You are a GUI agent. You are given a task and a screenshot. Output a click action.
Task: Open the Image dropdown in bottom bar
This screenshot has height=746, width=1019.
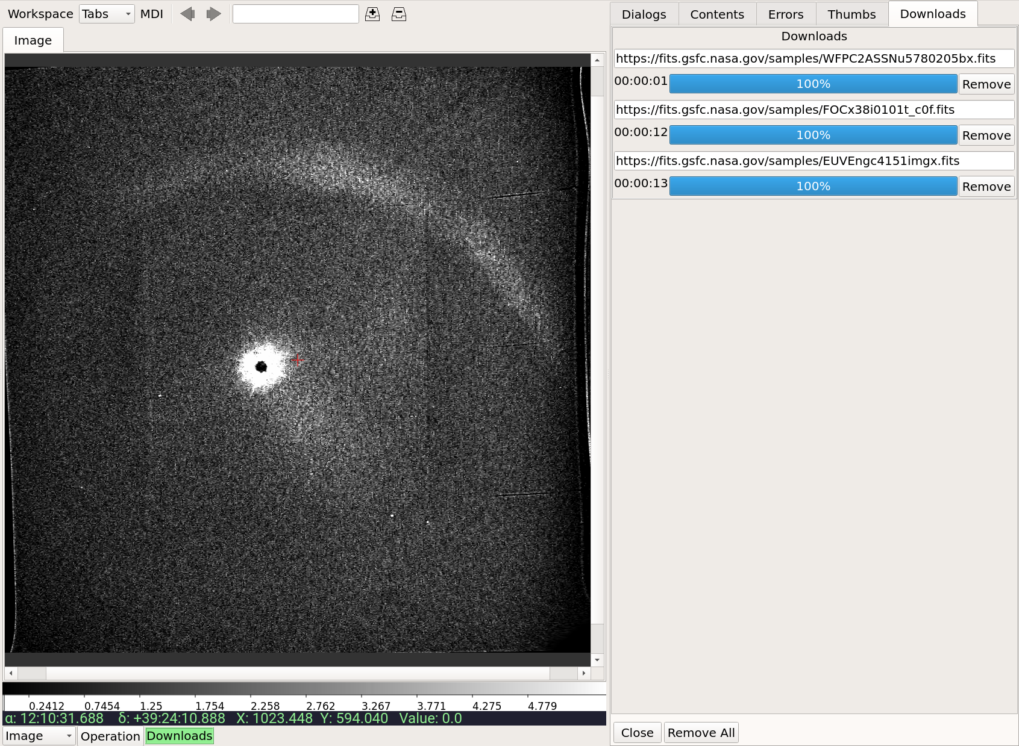point(39,736)
